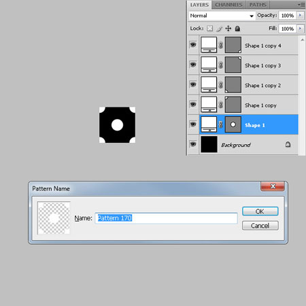Click the lock transparent pixels icon
Screen dimensions: 306x306
(x=210, y=29)
